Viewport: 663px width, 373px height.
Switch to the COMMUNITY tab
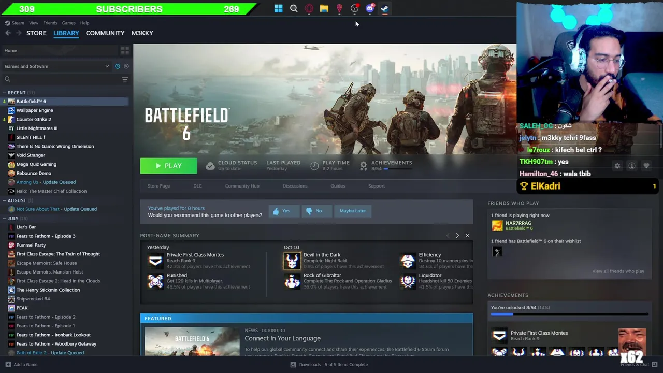[x=105, y=33]
